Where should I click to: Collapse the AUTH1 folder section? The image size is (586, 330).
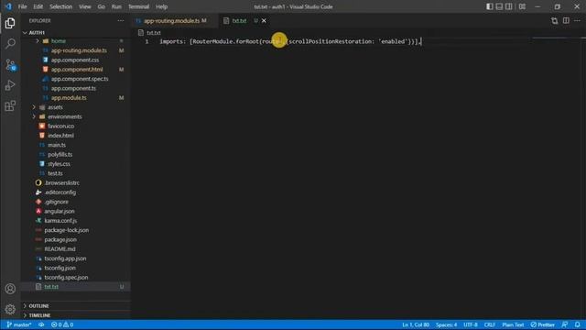[x=37, y=33]
